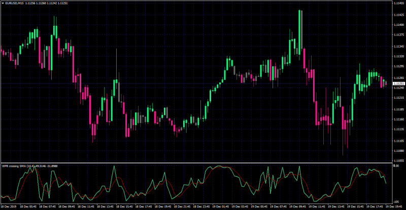Click price level 1.11185 on the price axis
The image size is (406, 210).
pos(399,109)
